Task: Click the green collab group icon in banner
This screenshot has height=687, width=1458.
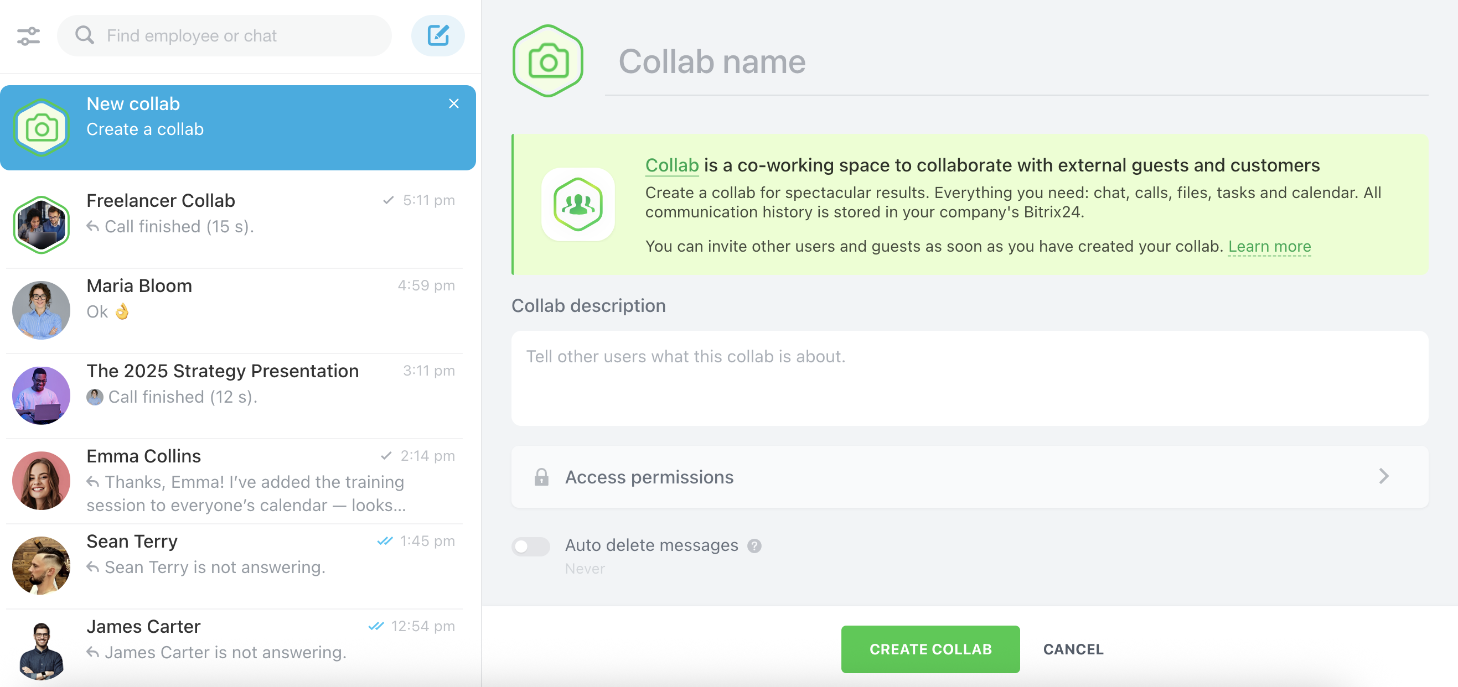Action: (x=577, y=204)
